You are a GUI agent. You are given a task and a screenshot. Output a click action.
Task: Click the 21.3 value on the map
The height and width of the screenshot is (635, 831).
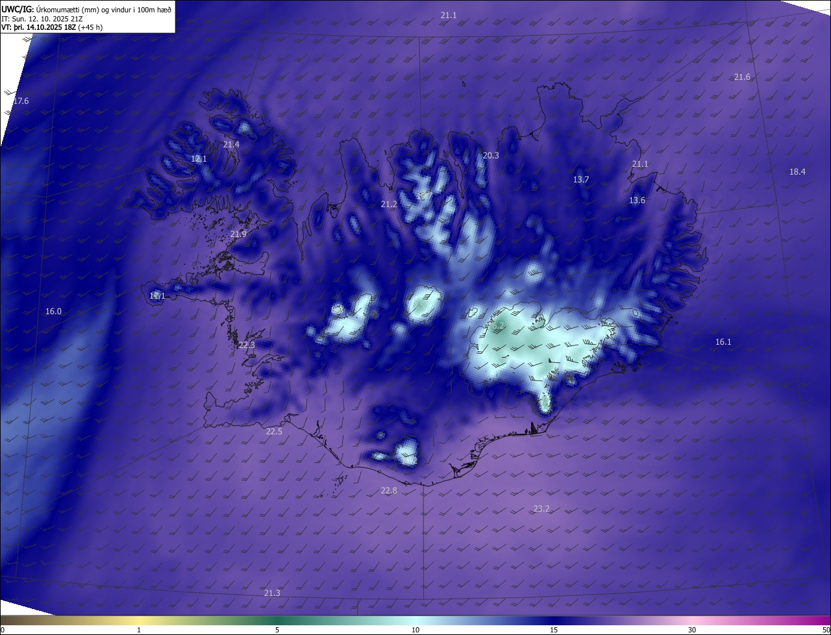click(x=272, y=593)
